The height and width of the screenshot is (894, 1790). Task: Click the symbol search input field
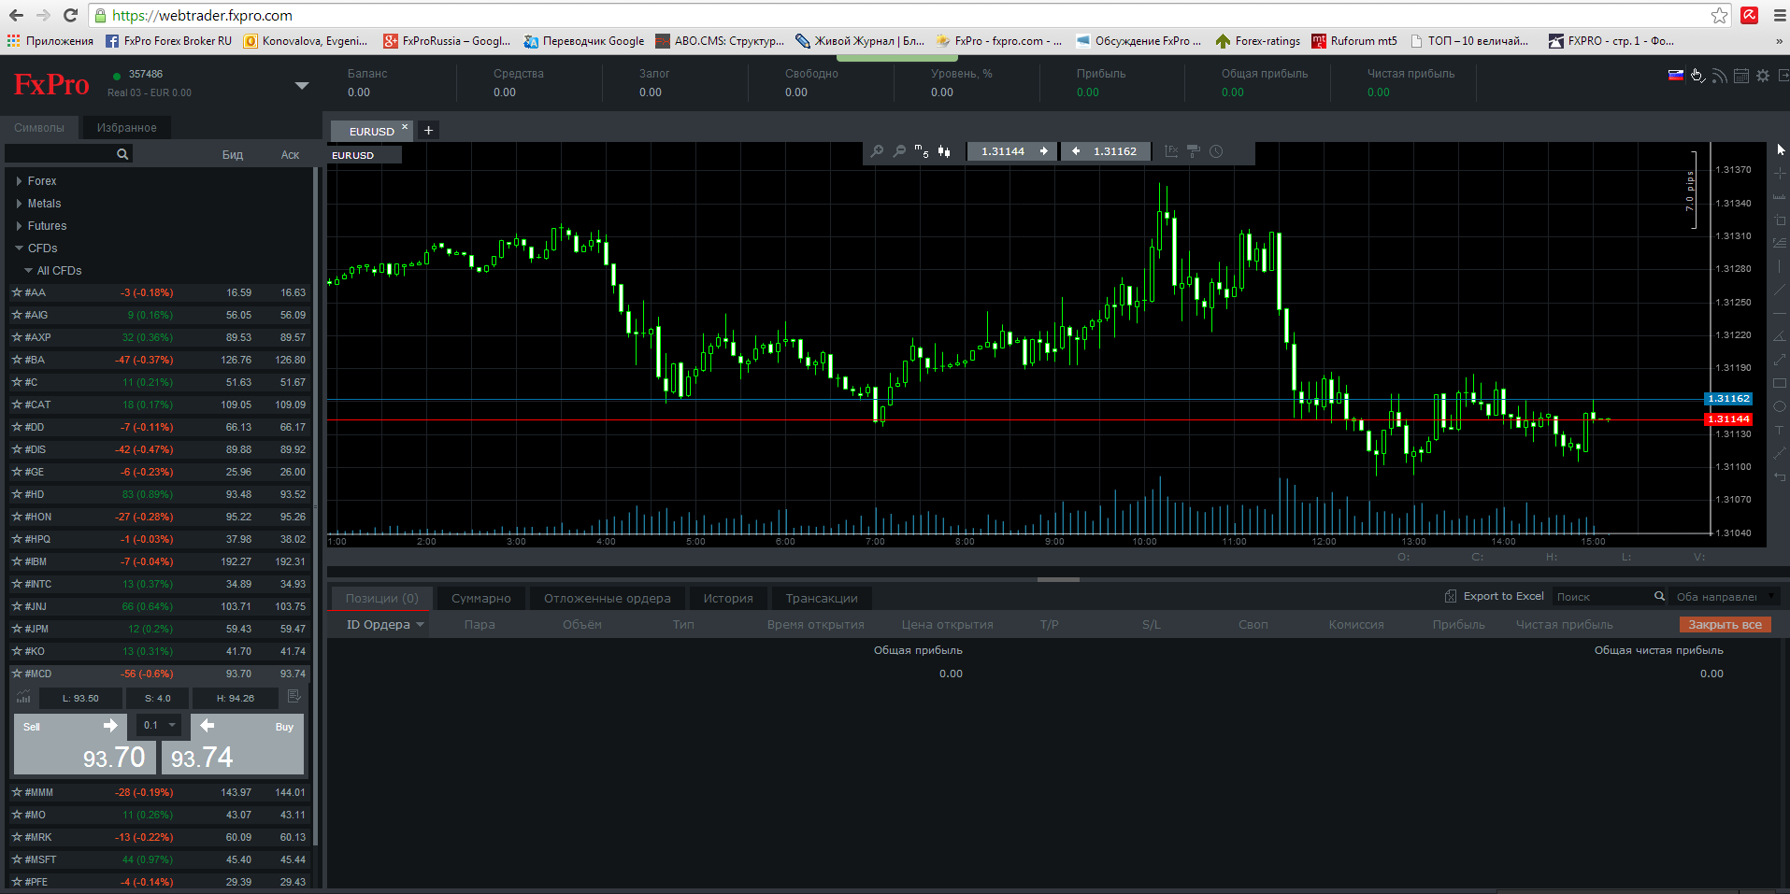pos(61,154)
